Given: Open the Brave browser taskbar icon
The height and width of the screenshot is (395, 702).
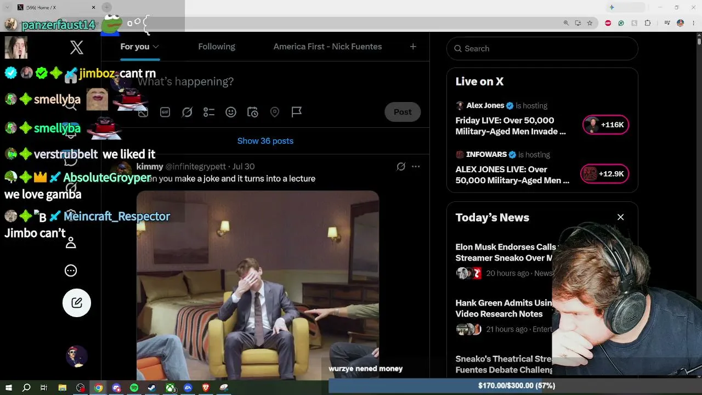Looking at the screenshot, I should [x=206, y=388].
